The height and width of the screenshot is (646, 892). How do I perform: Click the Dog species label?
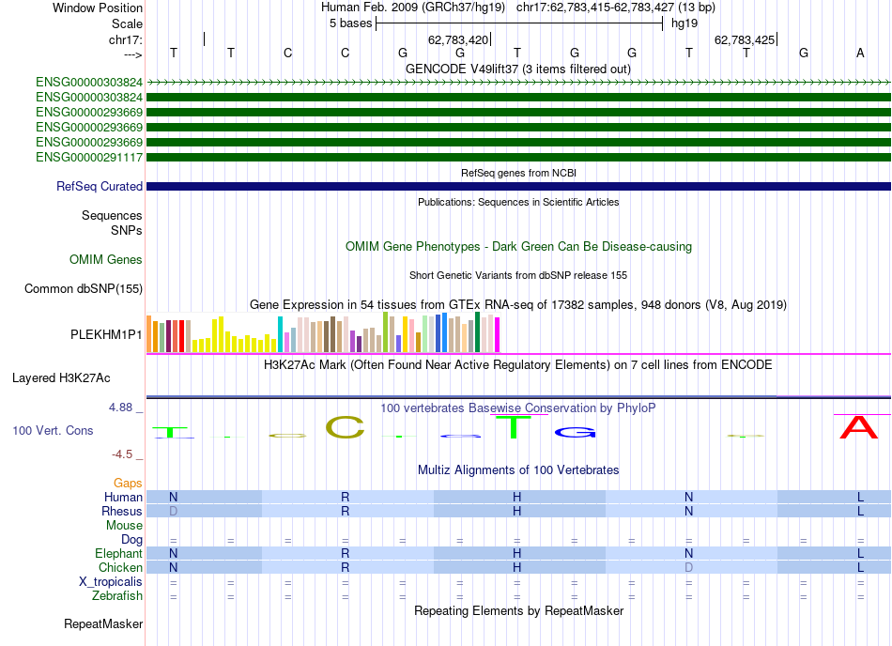coord(131,539)
